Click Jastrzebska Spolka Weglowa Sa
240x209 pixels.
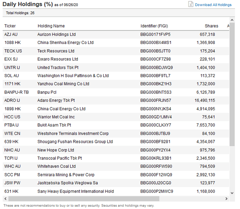click(67, 183)
